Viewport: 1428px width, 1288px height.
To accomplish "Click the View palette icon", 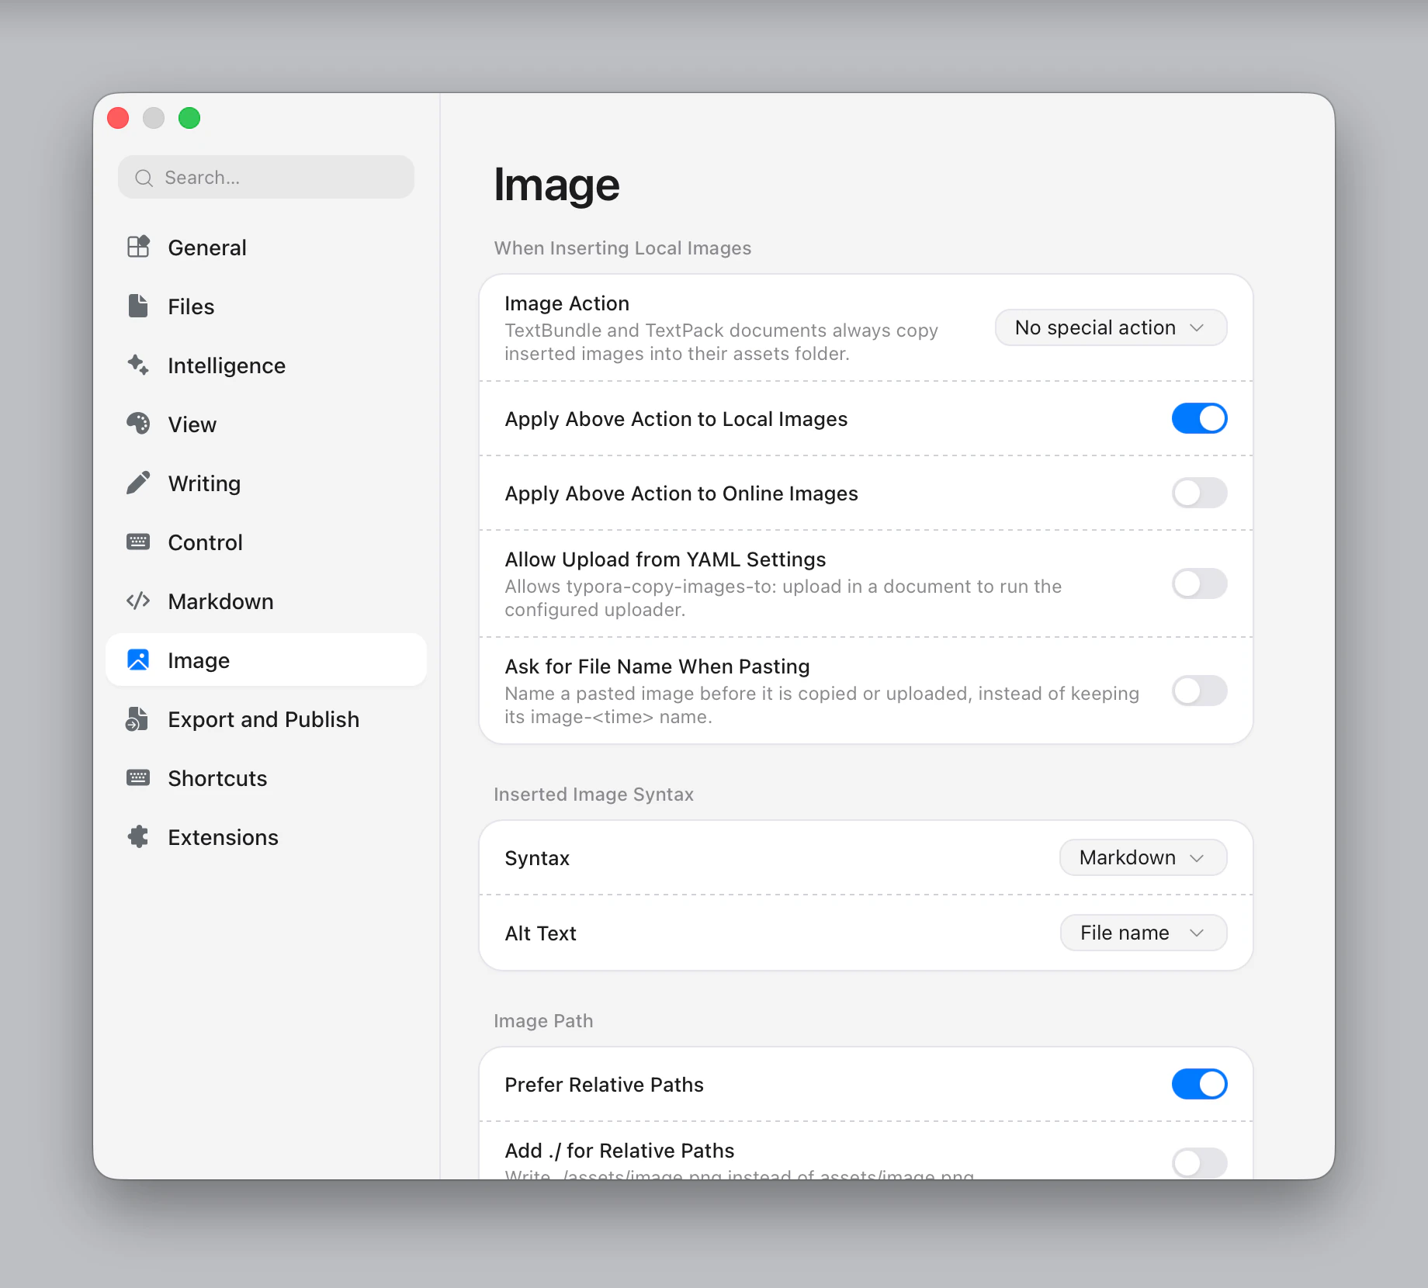I will 138,424.
